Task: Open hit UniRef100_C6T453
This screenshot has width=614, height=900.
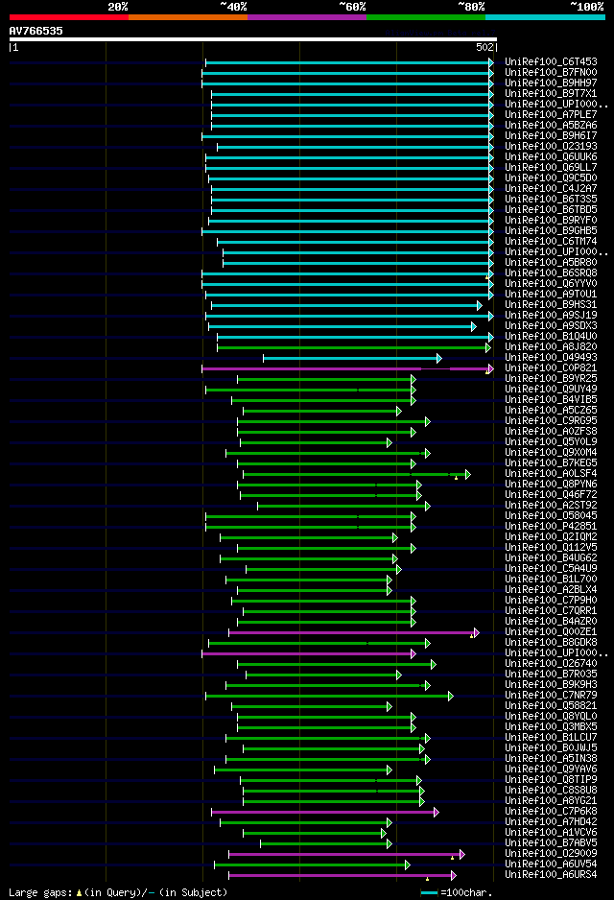Action: click(551, 62)
